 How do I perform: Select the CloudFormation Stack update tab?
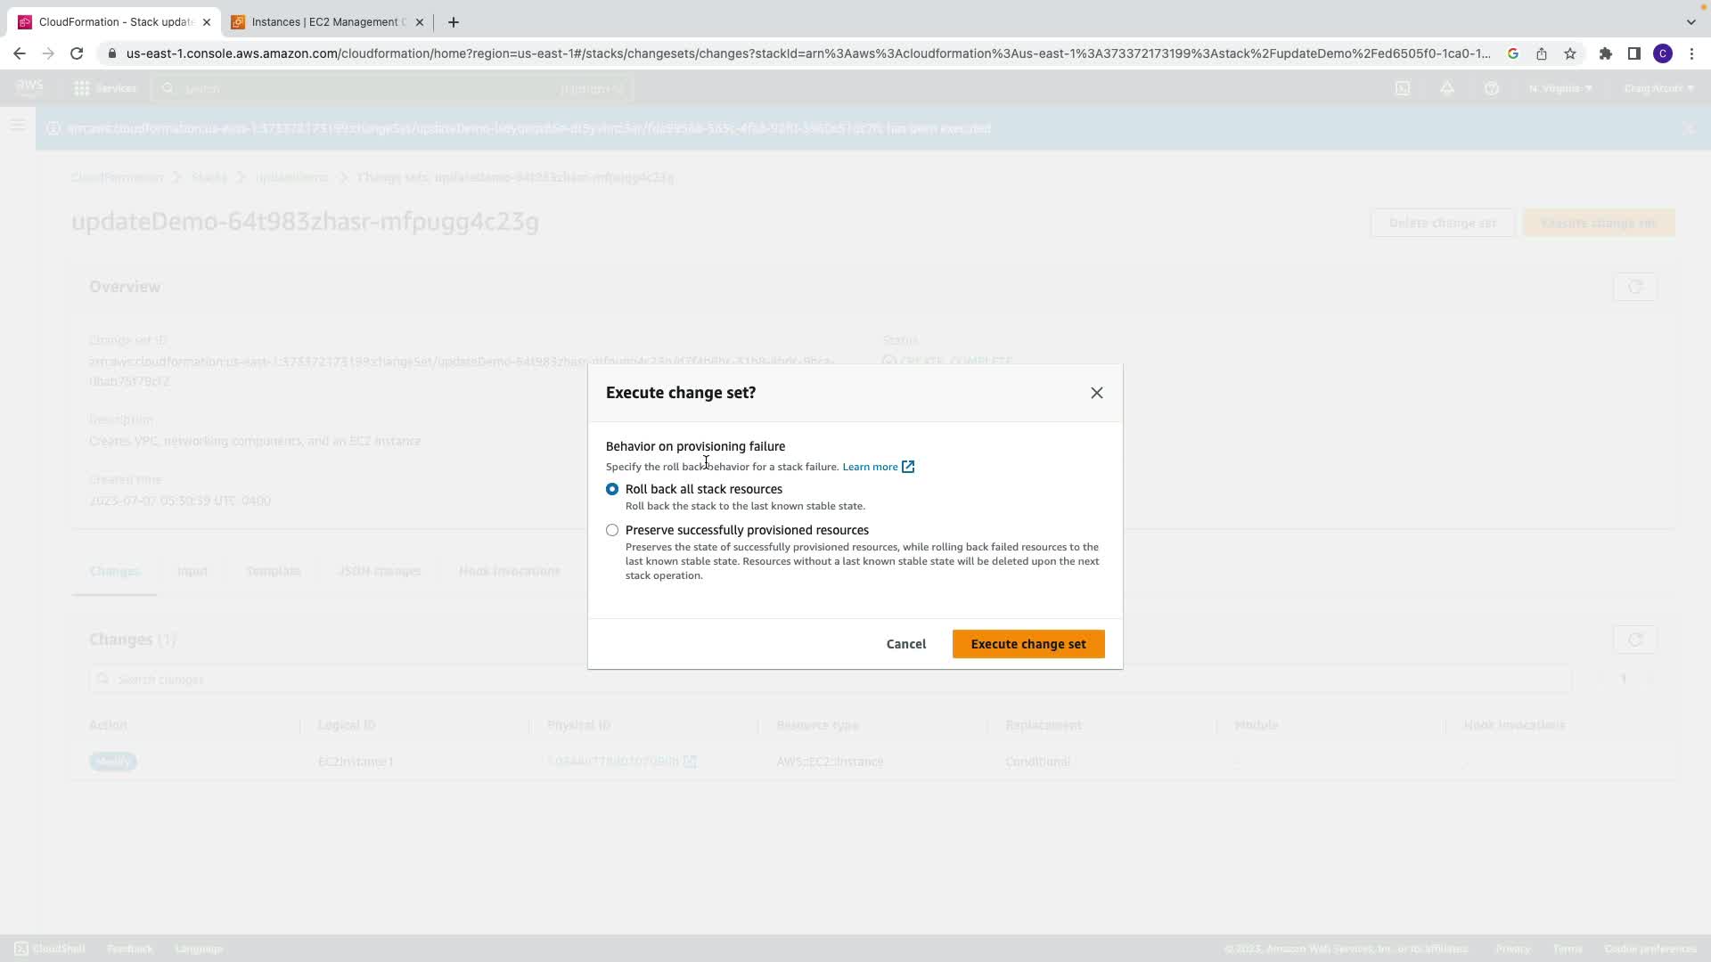(x=114, y=21)
